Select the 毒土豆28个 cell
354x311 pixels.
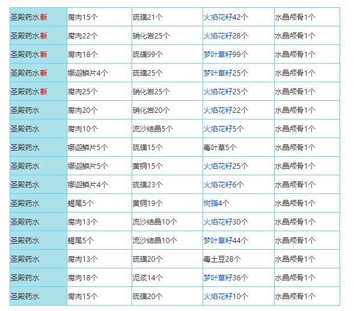click(x=239, y=259)
